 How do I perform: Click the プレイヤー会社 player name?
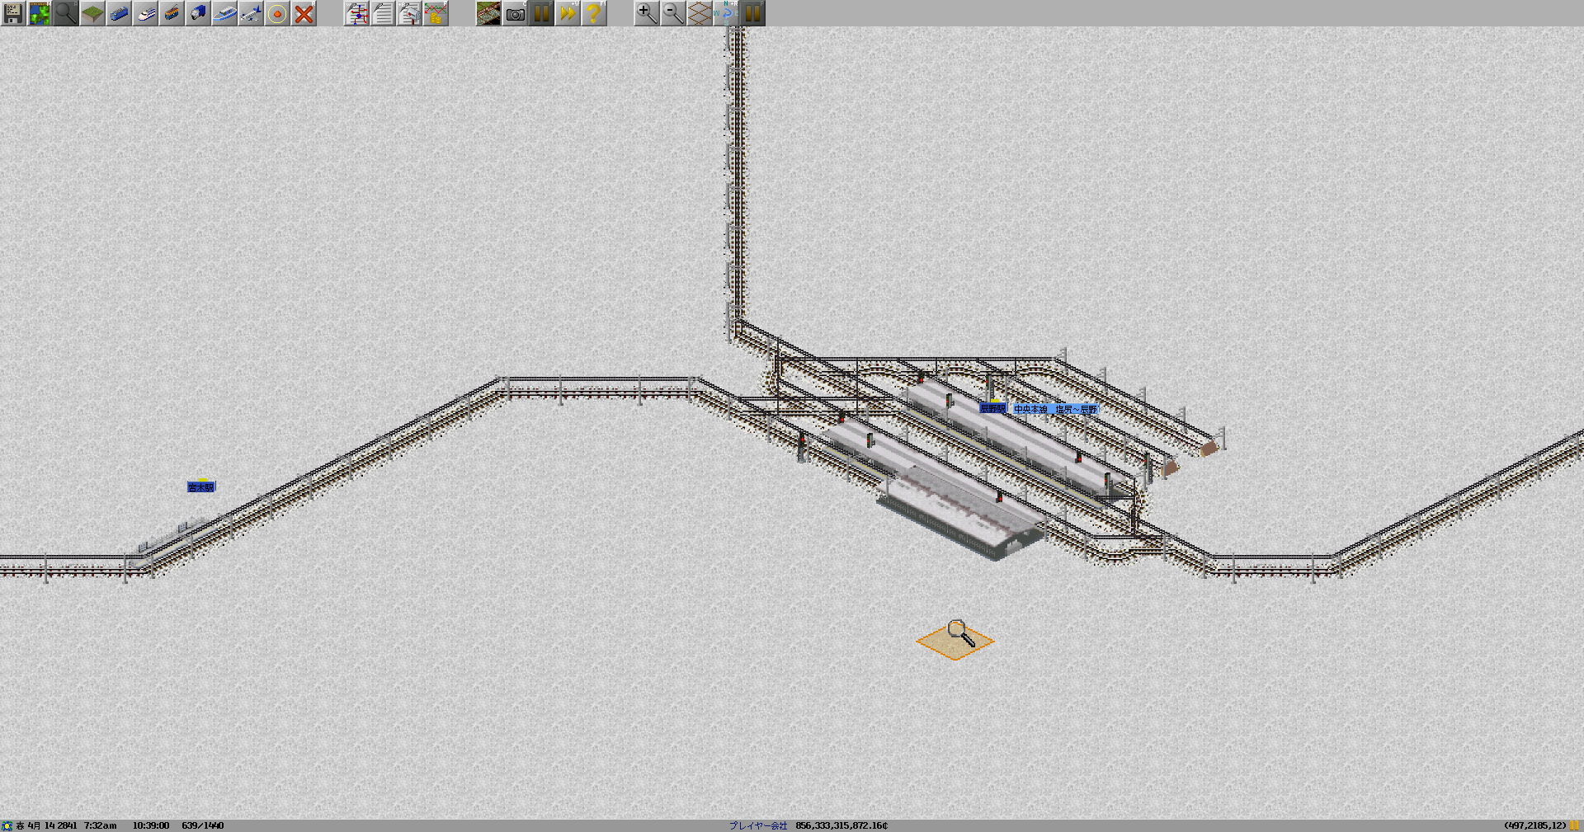coord(758,825)
